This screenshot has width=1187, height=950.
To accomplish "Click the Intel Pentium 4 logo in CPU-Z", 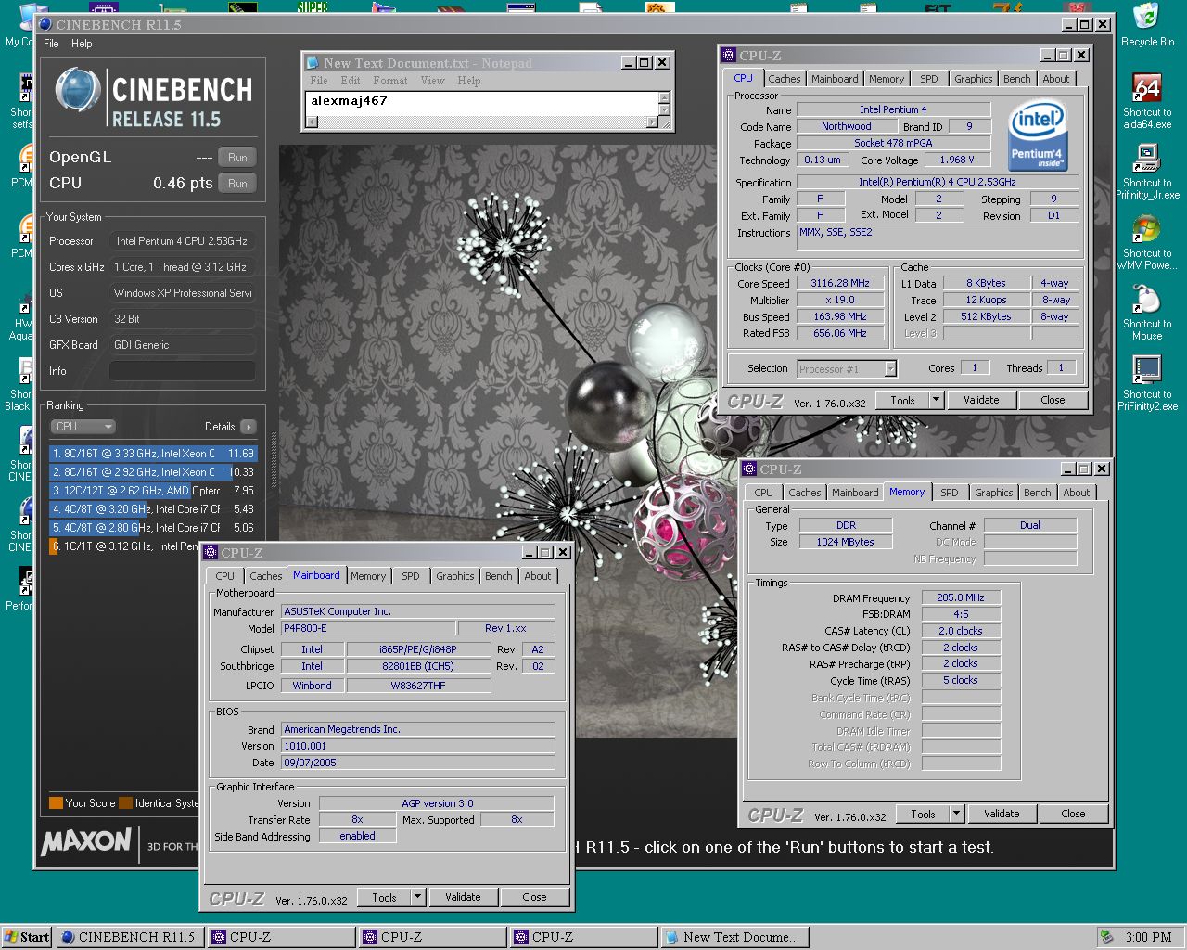I will [1037, 136].
